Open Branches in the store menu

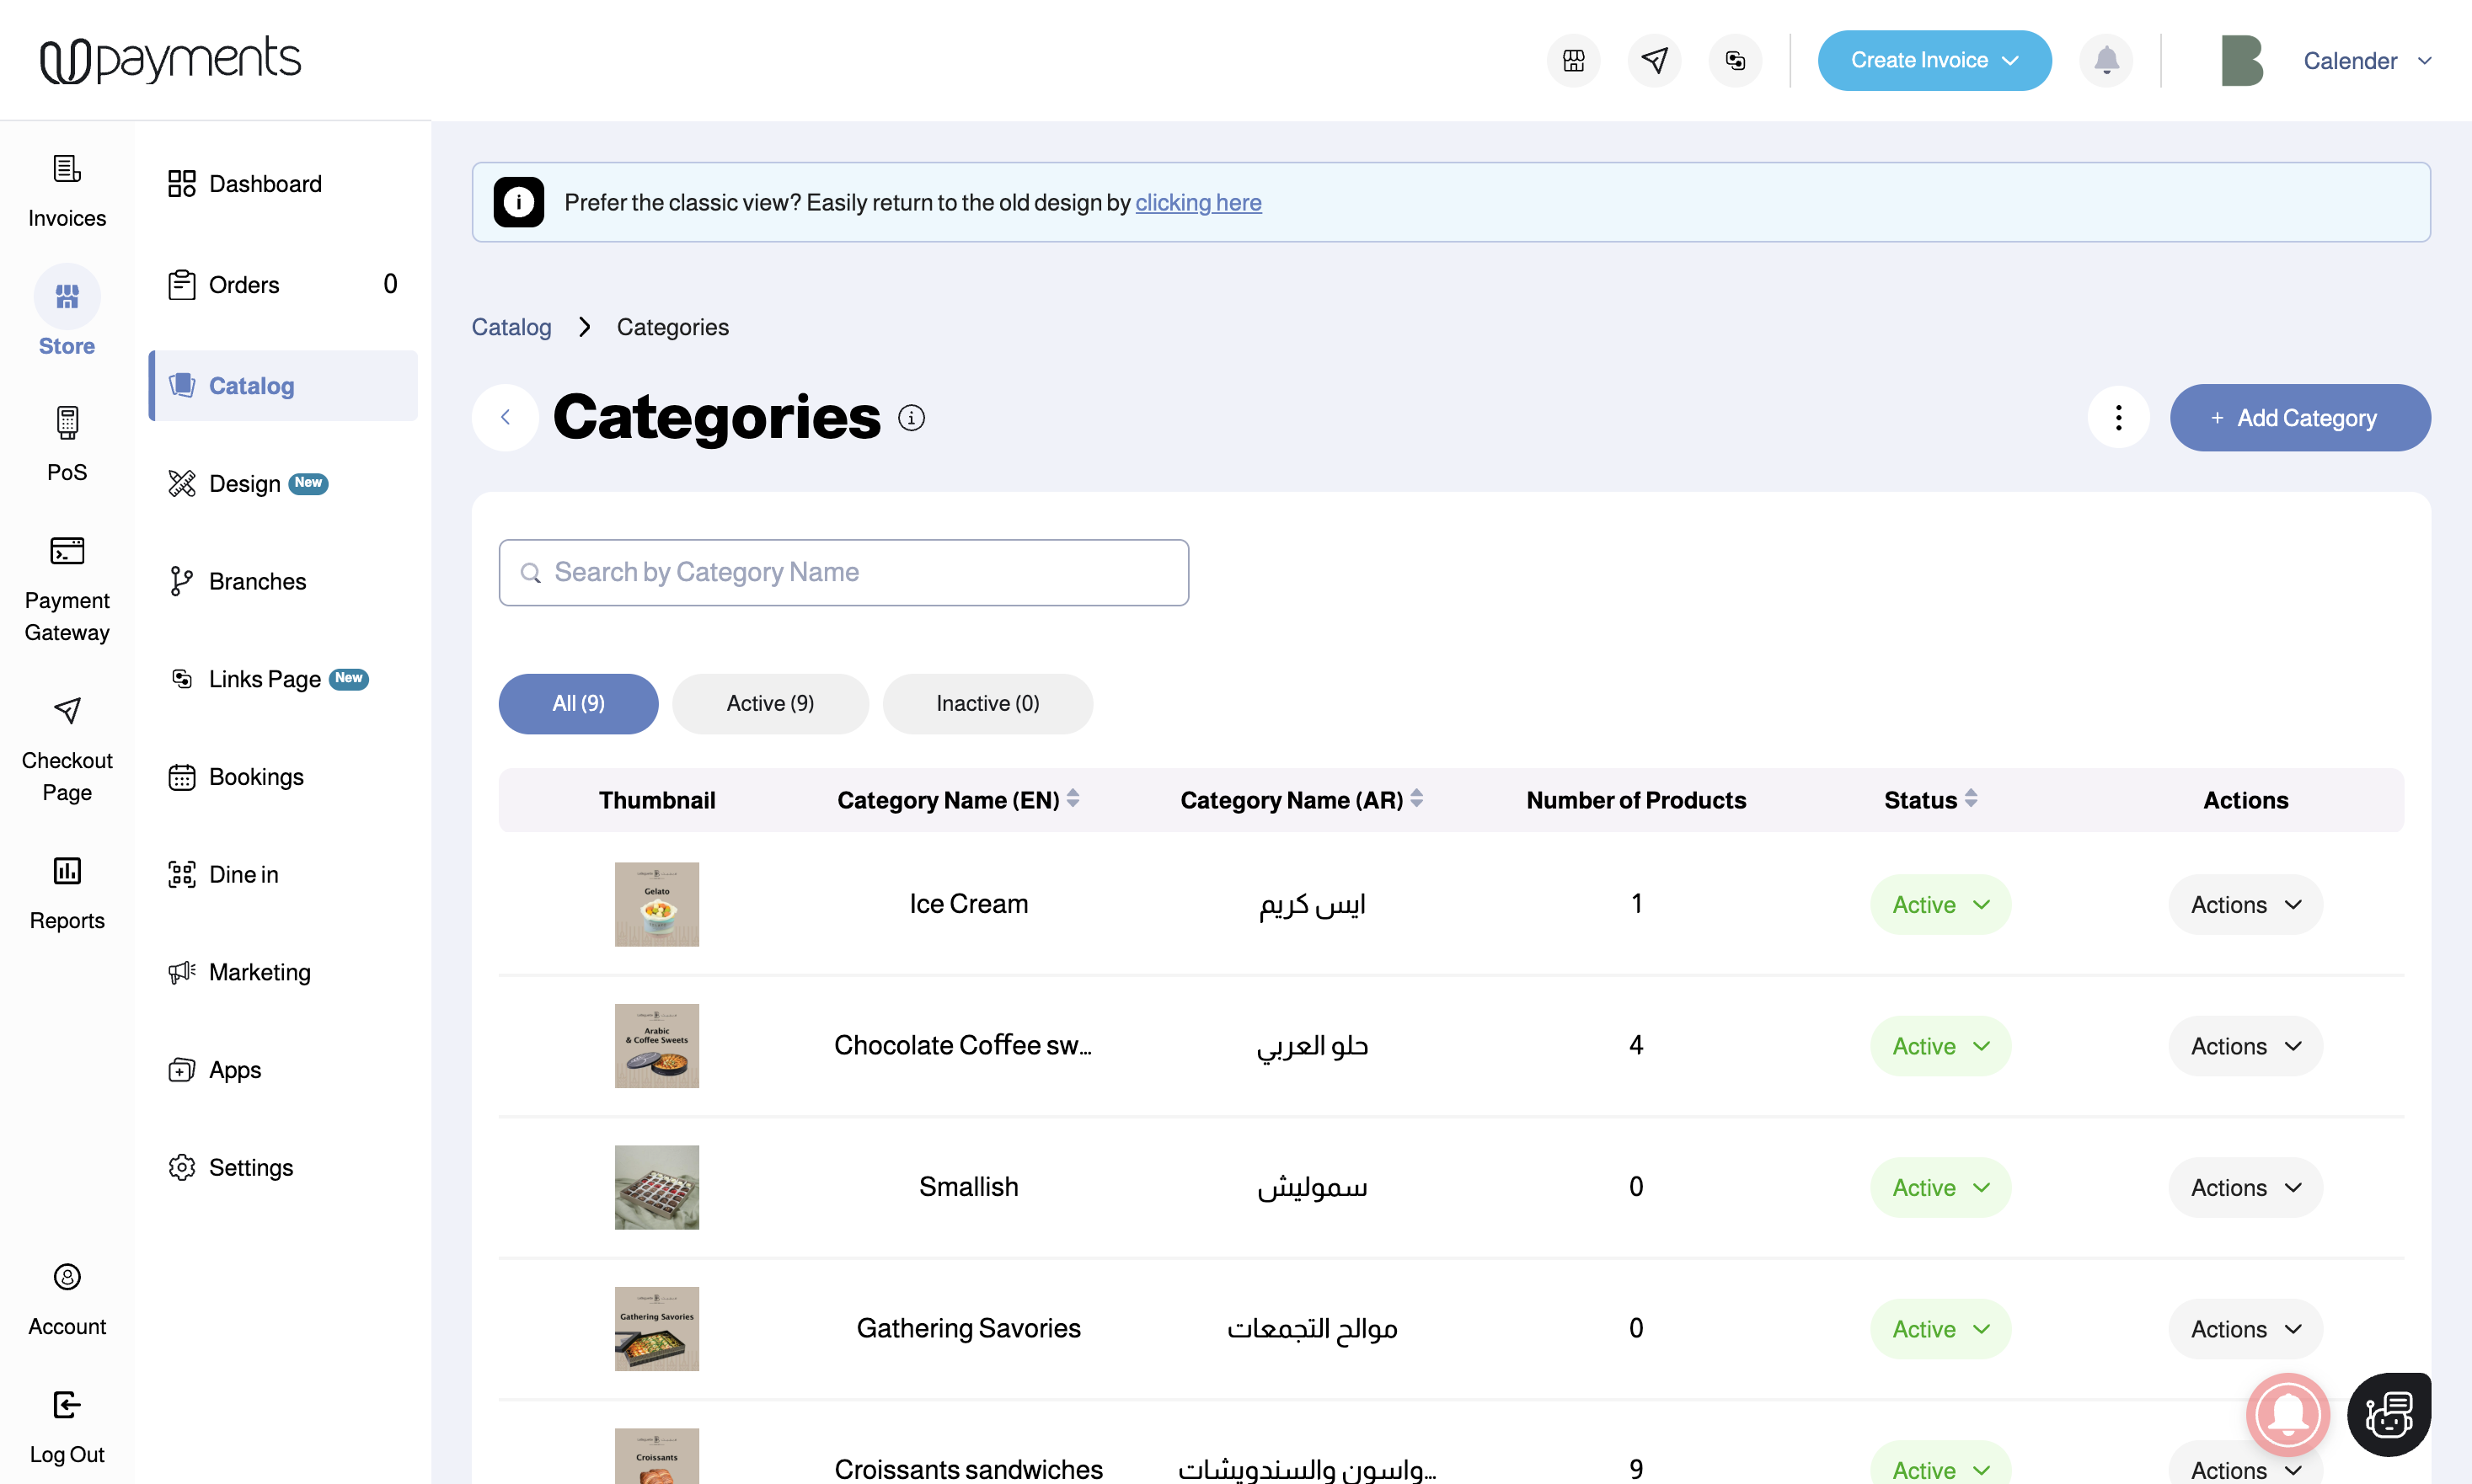(x=257, y=581)
